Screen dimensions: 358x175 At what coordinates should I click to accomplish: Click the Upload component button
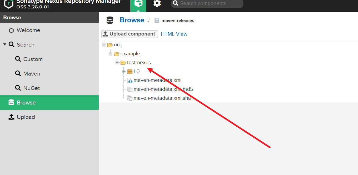click(130, 34)
